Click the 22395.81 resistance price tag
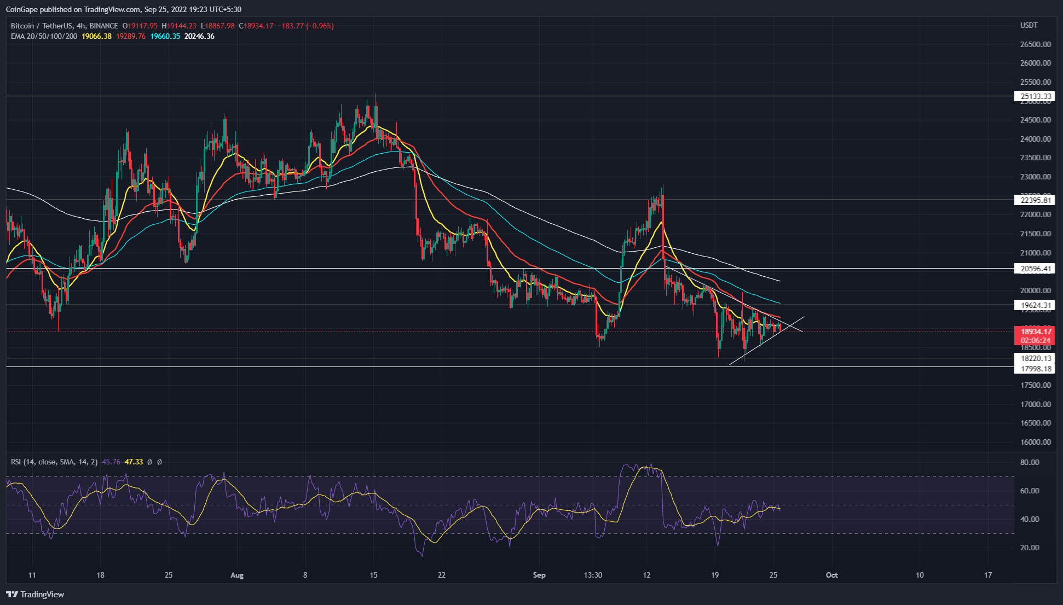Viewport: 1063px width, 605px height. (1034, 200)
